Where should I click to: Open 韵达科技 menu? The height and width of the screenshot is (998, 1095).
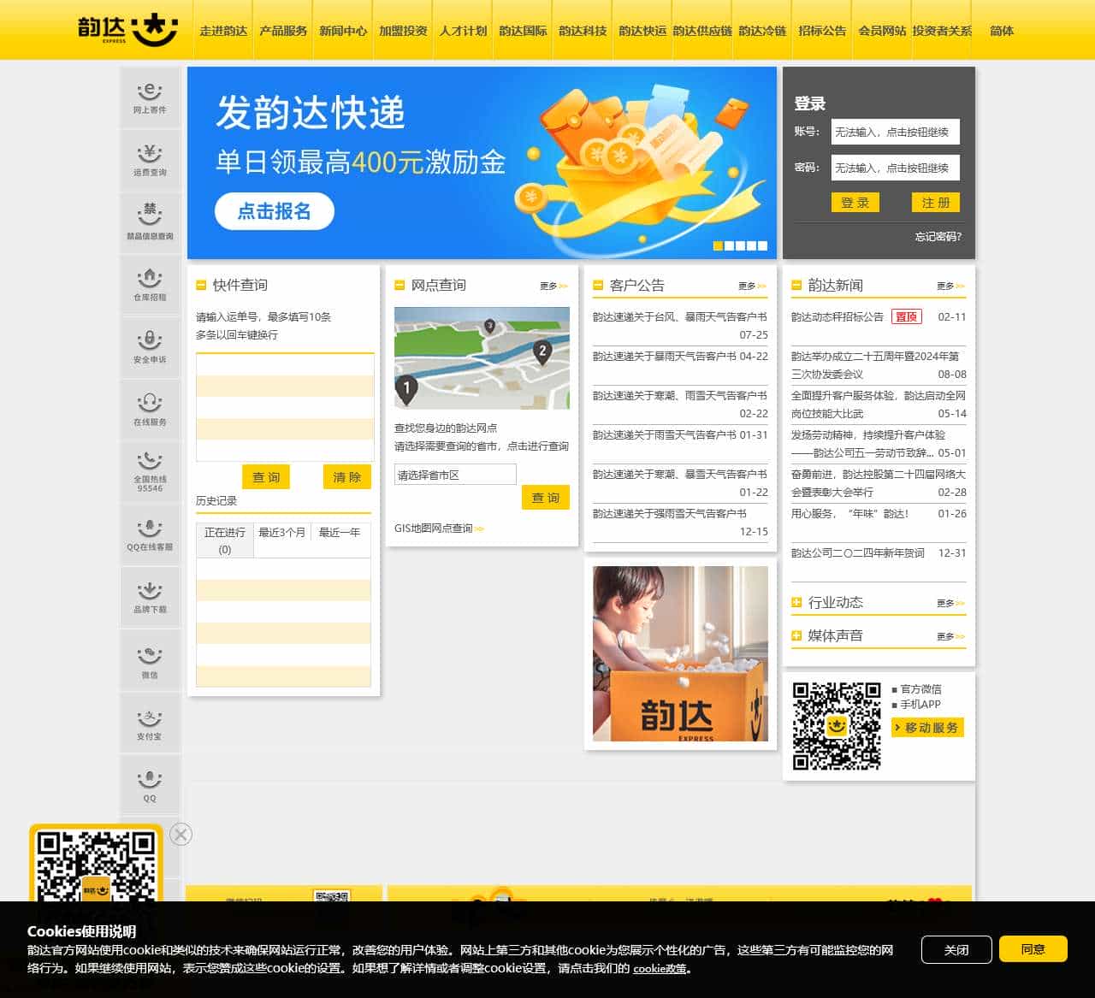pyautogui.click(x=583, y=30)
